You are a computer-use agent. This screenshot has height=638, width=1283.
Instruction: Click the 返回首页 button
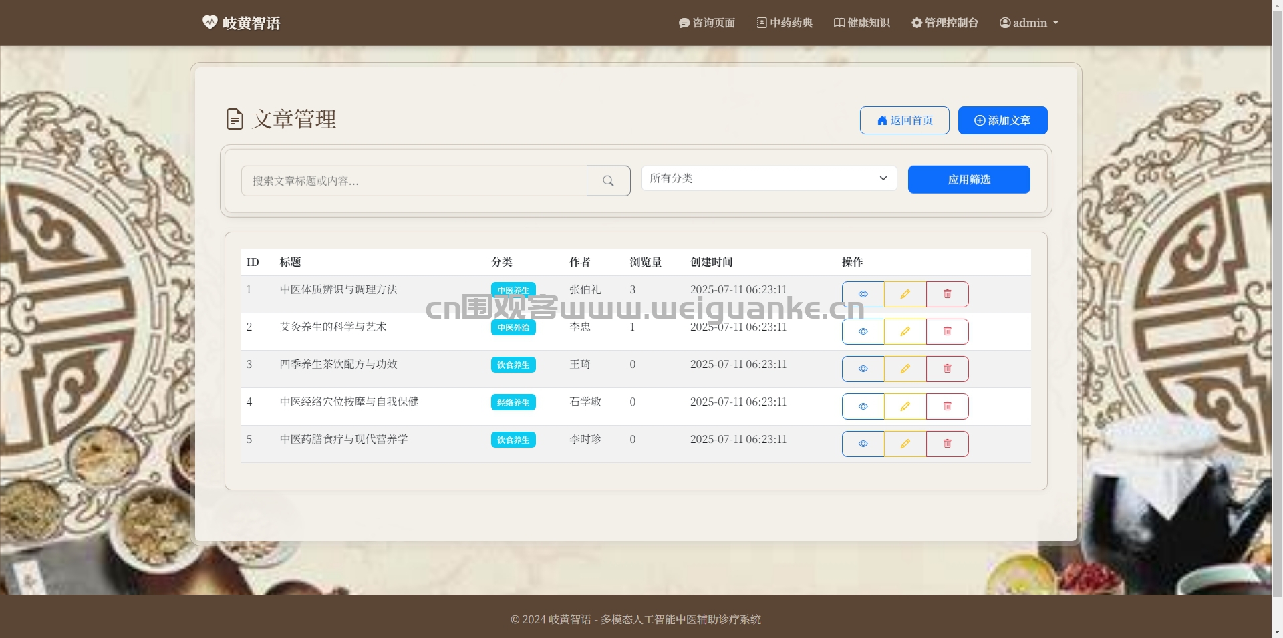pos(904,120)
